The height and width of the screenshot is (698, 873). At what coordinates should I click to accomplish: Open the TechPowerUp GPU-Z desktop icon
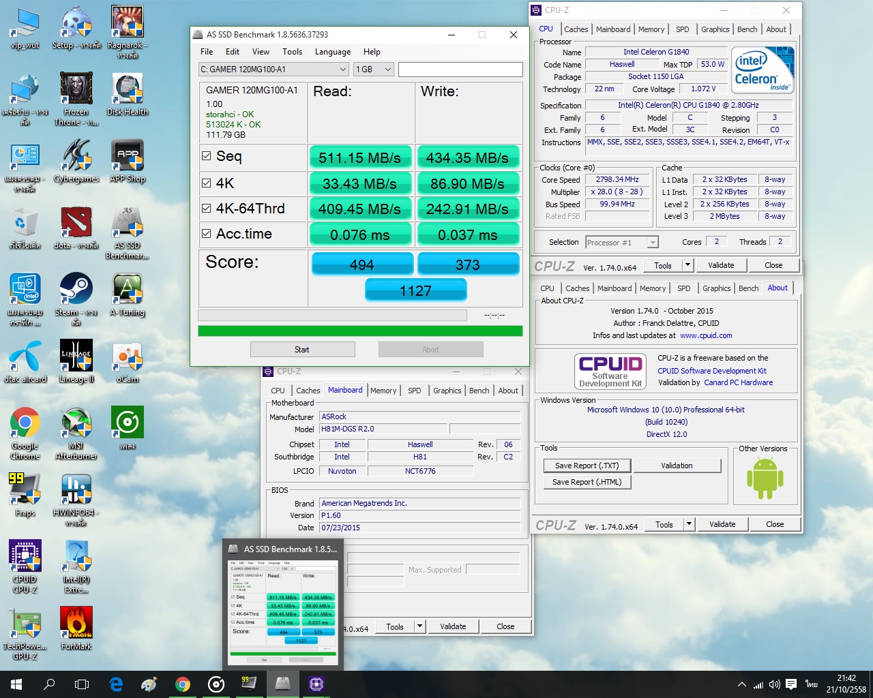[x=25, y=623]
